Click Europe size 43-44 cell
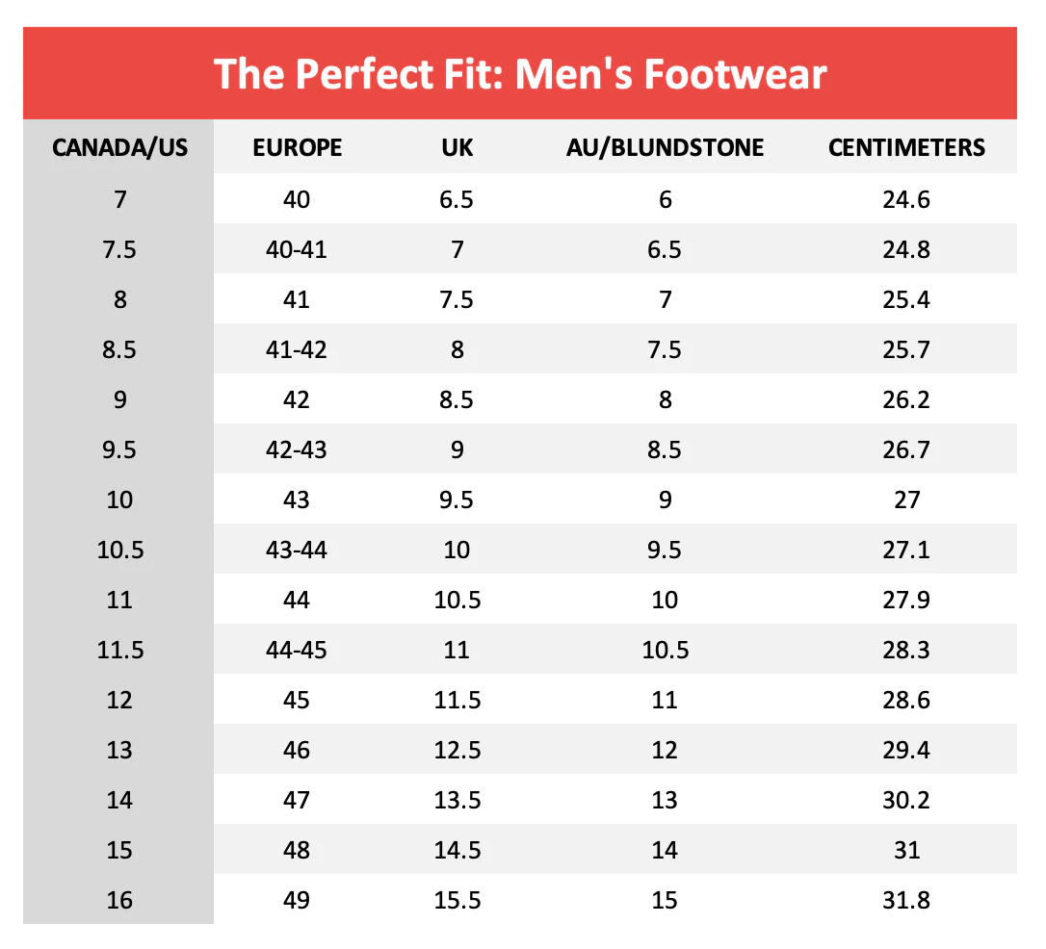 [x=297, y=551]
